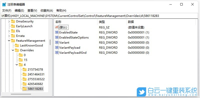Select the DmaSecurity tree entry
Screen dimensions: 200x98
[25, 21]
